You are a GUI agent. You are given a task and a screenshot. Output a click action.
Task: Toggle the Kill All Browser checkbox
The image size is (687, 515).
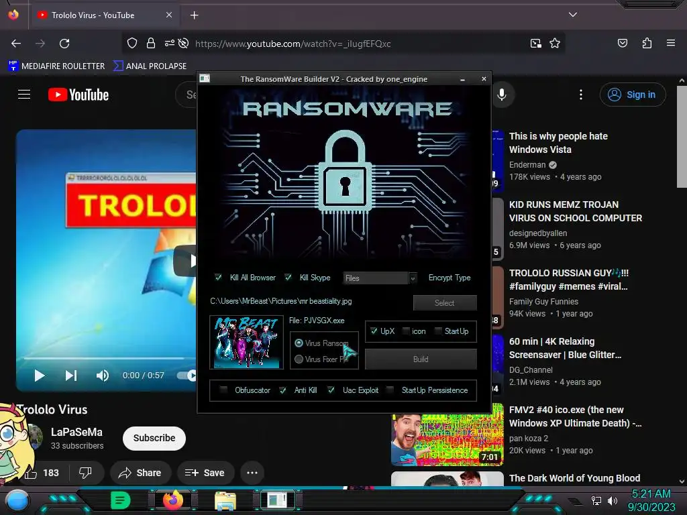(218, 277)
